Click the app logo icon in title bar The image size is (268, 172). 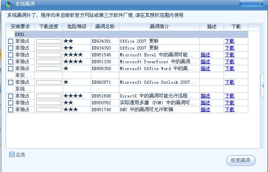click(x=8, y=4)
